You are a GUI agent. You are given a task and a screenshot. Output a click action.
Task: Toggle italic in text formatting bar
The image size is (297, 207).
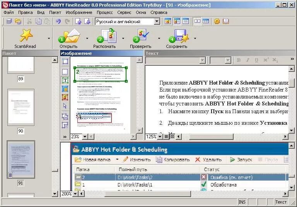247,60
